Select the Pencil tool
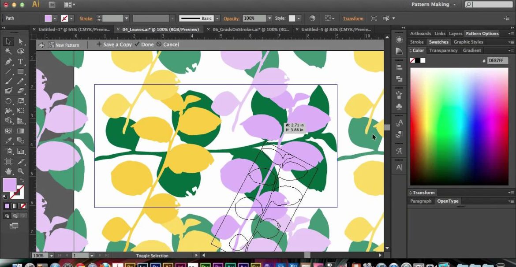516x267 pixels. (x=21, y=81)
